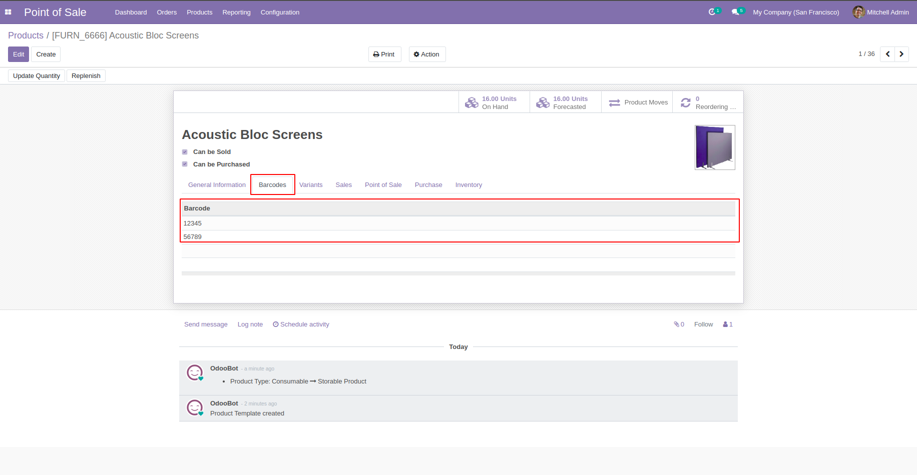Open Product Moves stat button
Viewport: 917px width, 475px height.
(x=637, y=102)
